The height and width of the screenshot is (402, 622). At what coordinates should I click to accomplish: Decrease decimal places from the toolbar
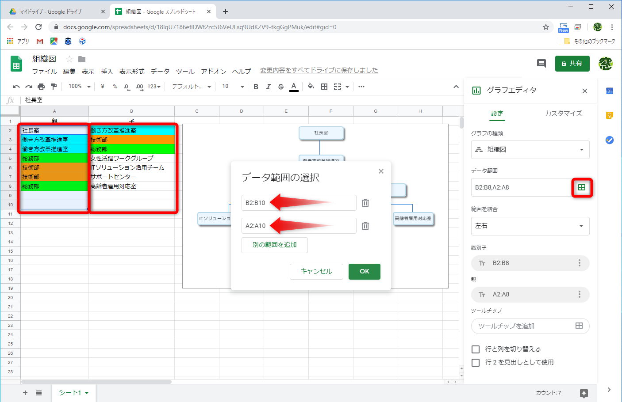(x=127, y=86)
